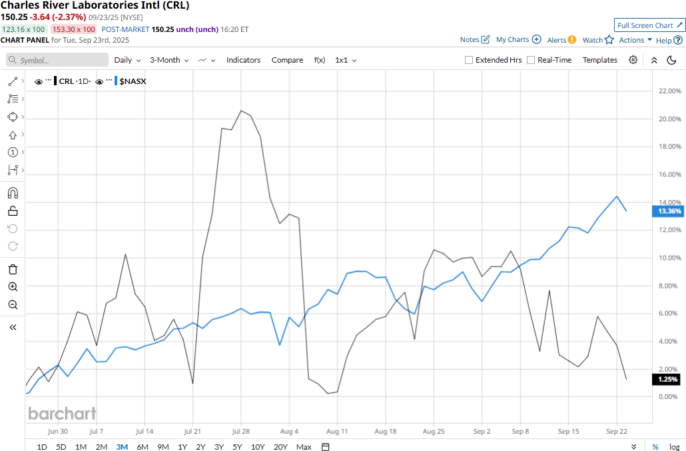Enable the Extended Hrs checkbox

469,60
